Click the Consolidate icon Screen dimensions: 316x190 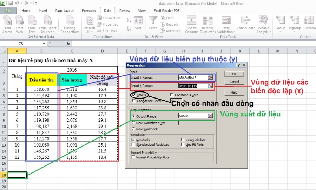246,21
